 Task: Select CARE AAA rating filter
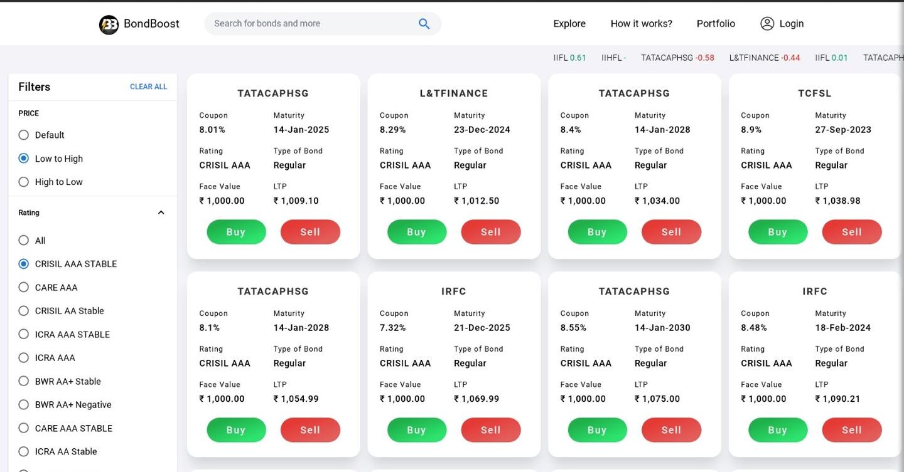pyautogui.click(x=24, y=287)
